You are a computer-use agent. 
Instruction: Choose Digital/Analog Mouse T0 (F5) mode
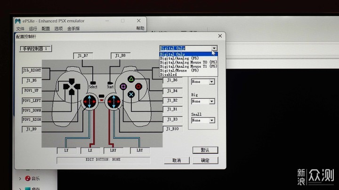tap(188, 62)
